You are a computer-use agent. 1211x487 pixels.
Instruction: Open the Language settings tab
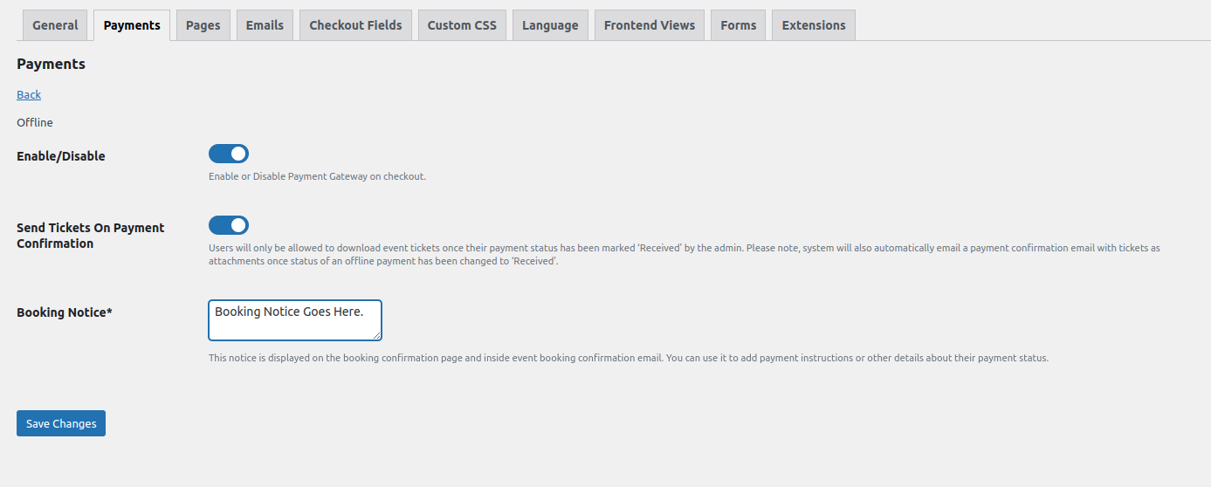click(x=550, y=25)
